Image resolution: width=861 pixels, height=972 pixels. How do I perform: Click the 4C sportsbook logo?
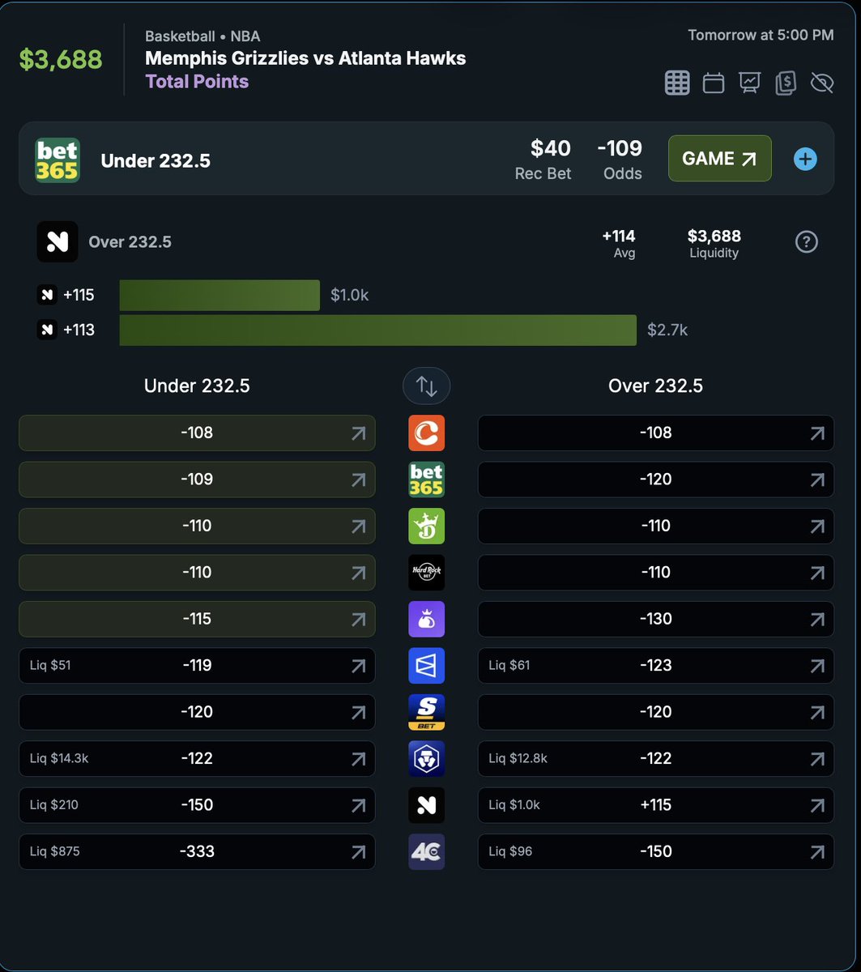coord(427,852)
